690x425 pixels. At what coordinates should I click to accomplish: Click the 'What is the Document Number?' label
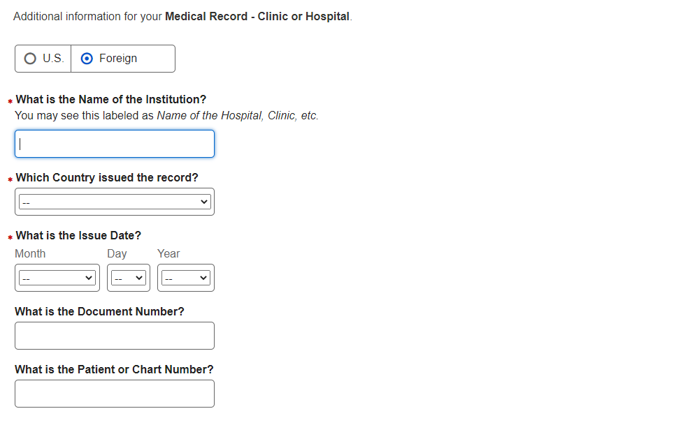point(99,312)
